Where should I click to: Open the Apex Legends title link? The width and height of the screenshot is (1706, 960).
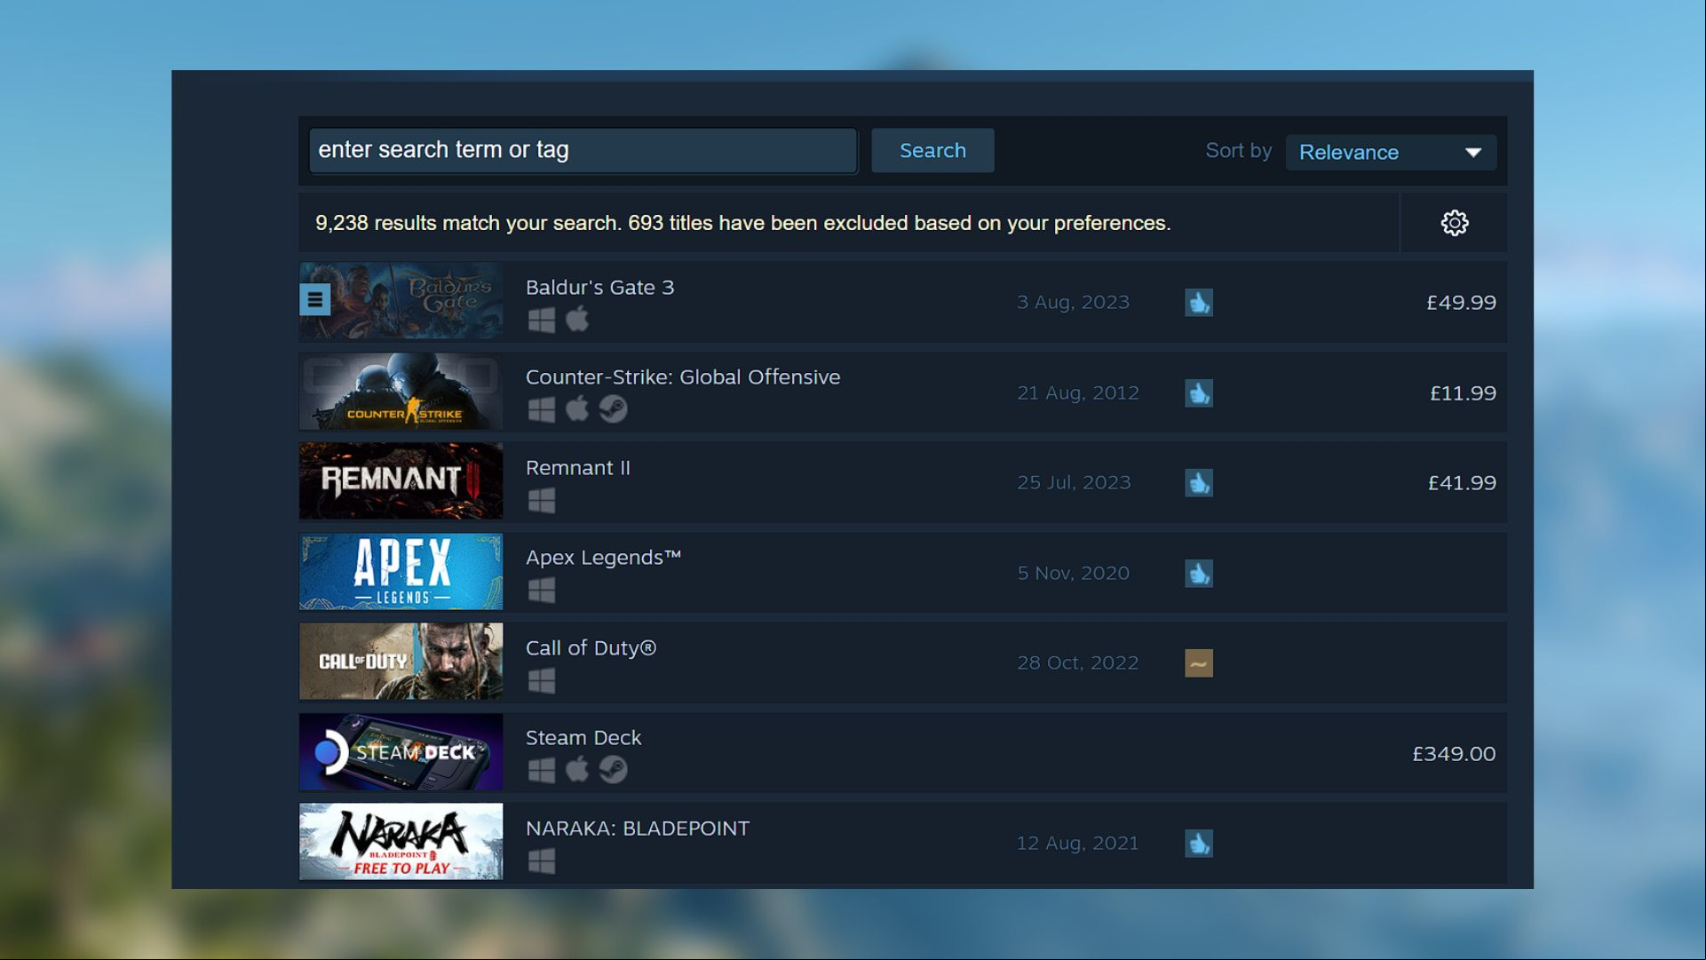[x=603, y=558]
